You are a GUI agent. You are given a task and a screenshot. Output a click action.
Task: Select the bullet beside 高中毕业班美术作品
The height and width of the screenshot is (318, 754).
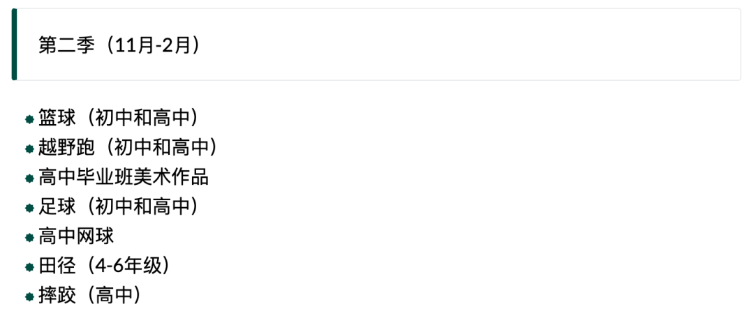coord(29,179)
